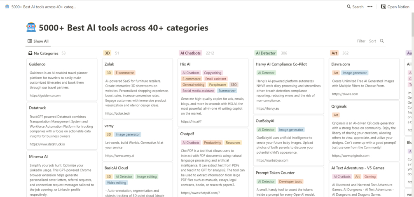Click SEO tag on Hix AI card
Screen dimensions: 414x197
(x=234, y=85)
